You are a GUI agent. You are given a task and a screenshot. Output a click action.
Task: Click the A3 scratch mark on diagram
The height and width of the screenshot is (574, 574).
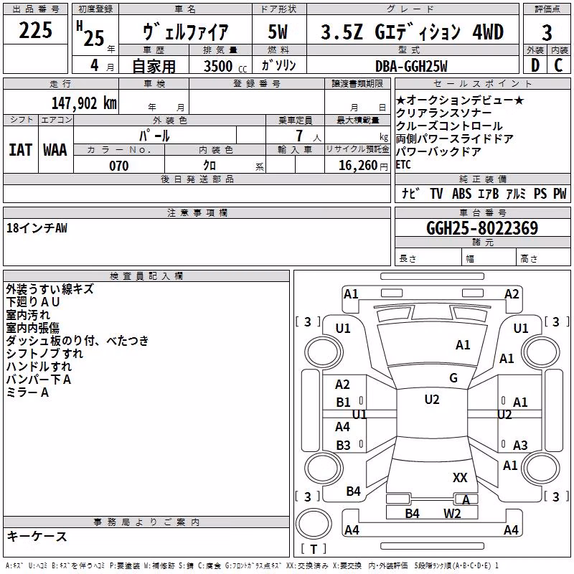tap(520, 445)
